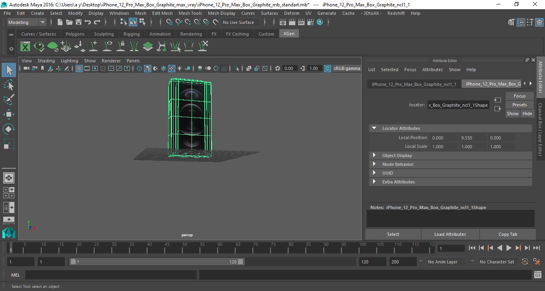
Task: Click the single perspective layout icon
Action: point(9,177)
